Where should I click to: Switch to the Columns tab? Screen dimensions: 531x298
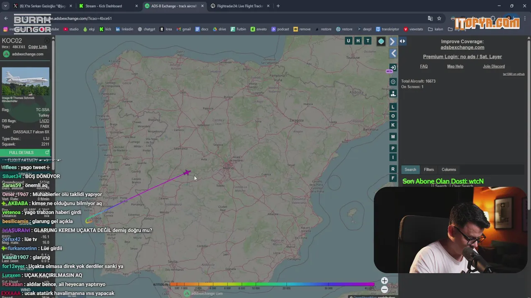click(448, 170)
